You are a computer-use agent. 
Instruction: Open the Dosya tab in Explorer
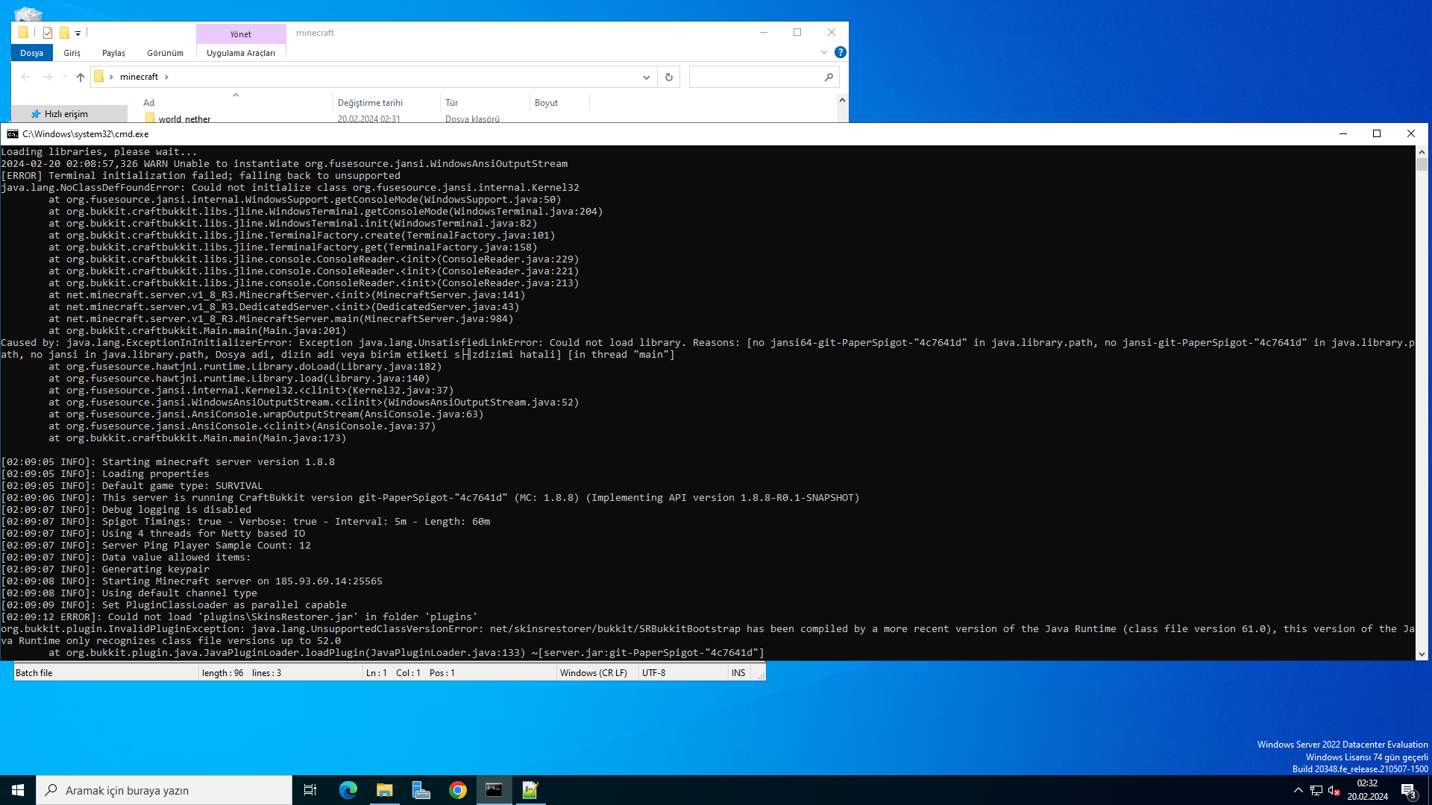pyautogui.click(x=31, y=53)
